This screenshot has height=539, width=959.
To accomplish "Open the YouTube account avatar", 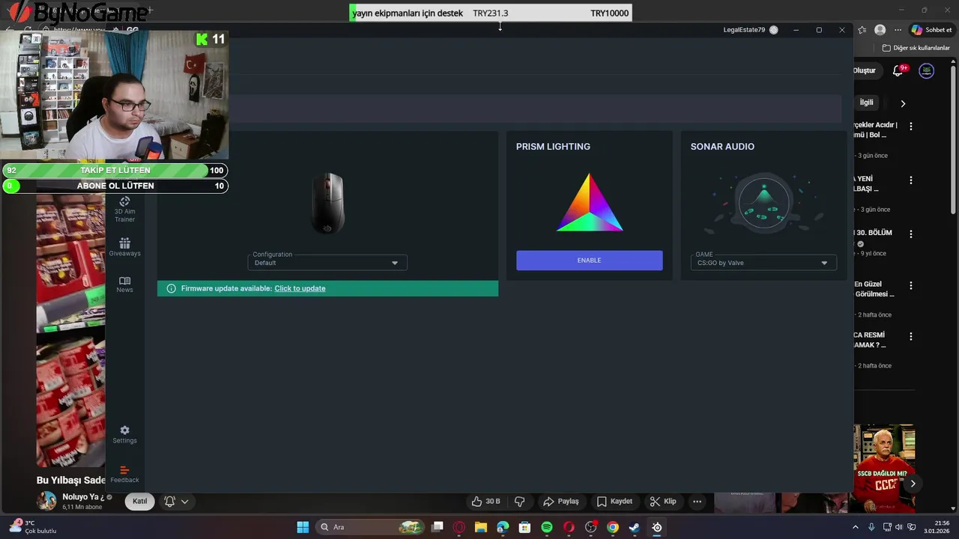I will pos(927,70).
